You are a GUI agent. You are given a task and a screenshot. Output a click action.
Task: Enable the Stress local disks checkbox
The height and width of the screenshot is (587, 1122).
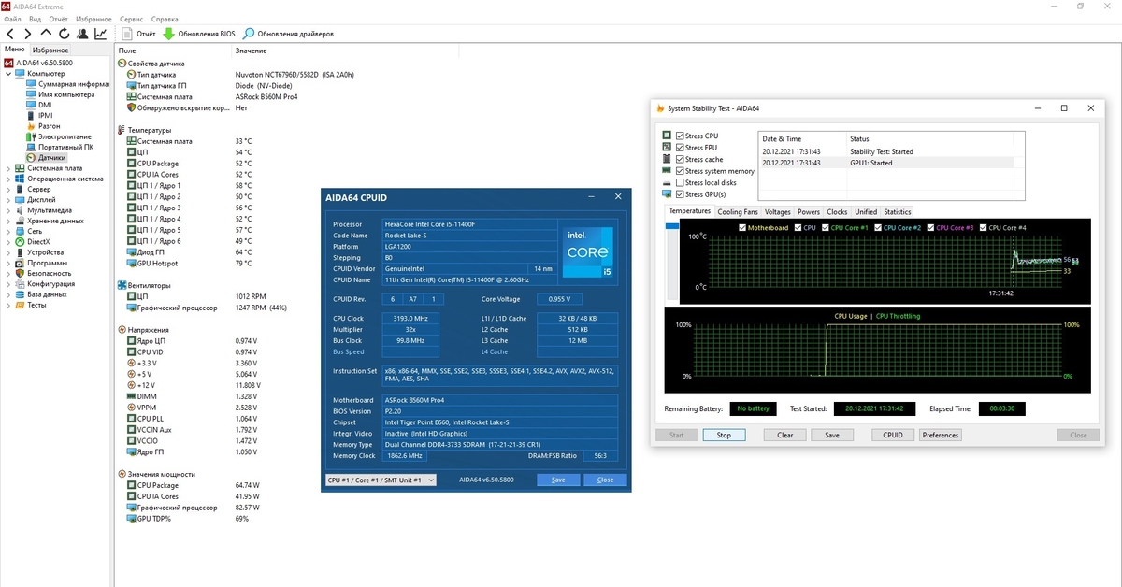680,183
